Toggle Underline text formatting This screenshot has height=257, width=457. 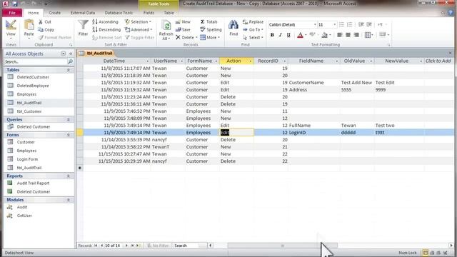pos(288,35)
